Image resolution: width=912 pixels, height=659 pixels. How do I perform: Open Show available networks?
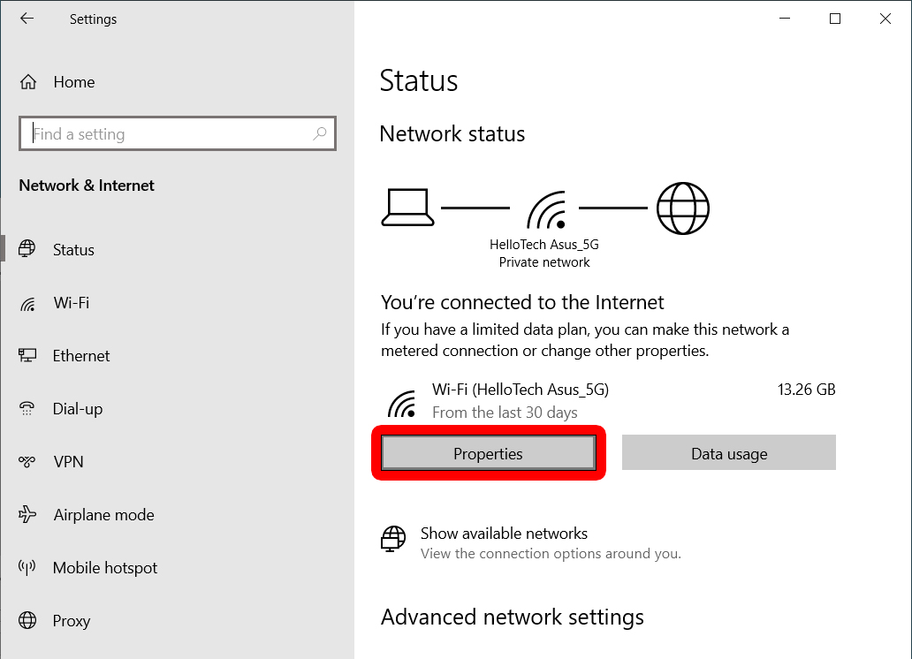[x=504, y=534]
